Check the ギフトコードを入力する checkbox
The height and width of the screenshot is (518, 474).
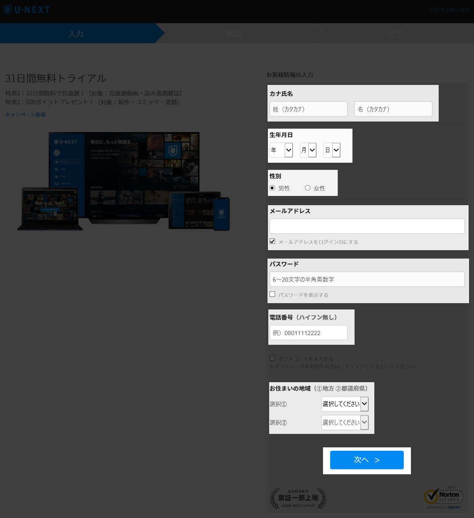click(272, 358)
